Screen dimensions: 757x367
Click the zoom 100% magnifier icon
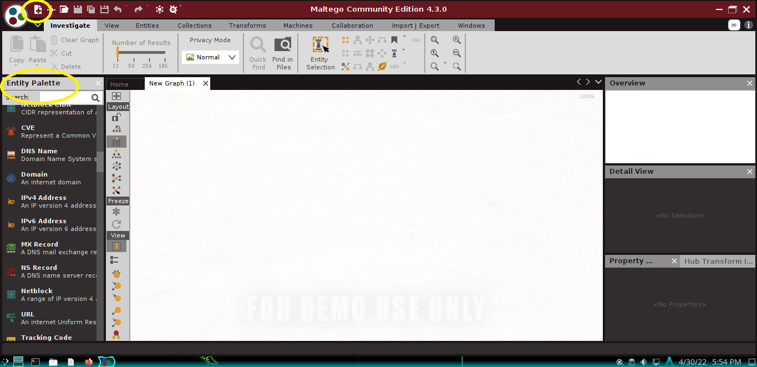pos(435,53)
